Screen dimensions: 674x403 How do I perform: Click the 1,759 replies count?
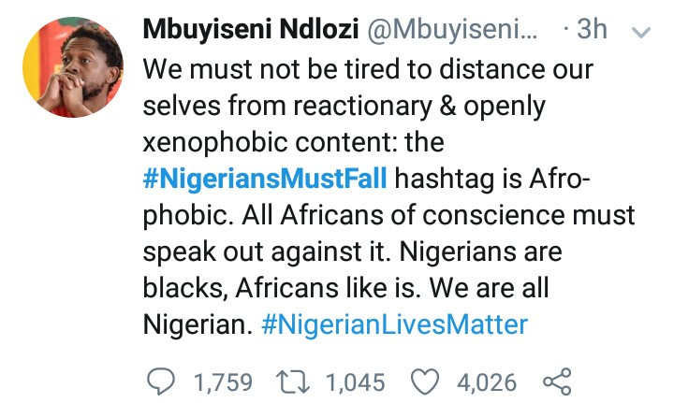pos(222,381)
